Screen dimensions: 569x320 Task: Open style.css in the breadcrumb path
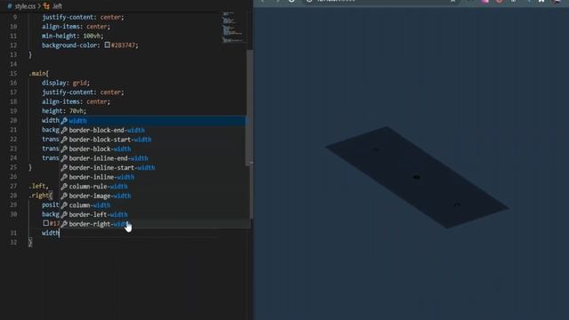[26, 6]
